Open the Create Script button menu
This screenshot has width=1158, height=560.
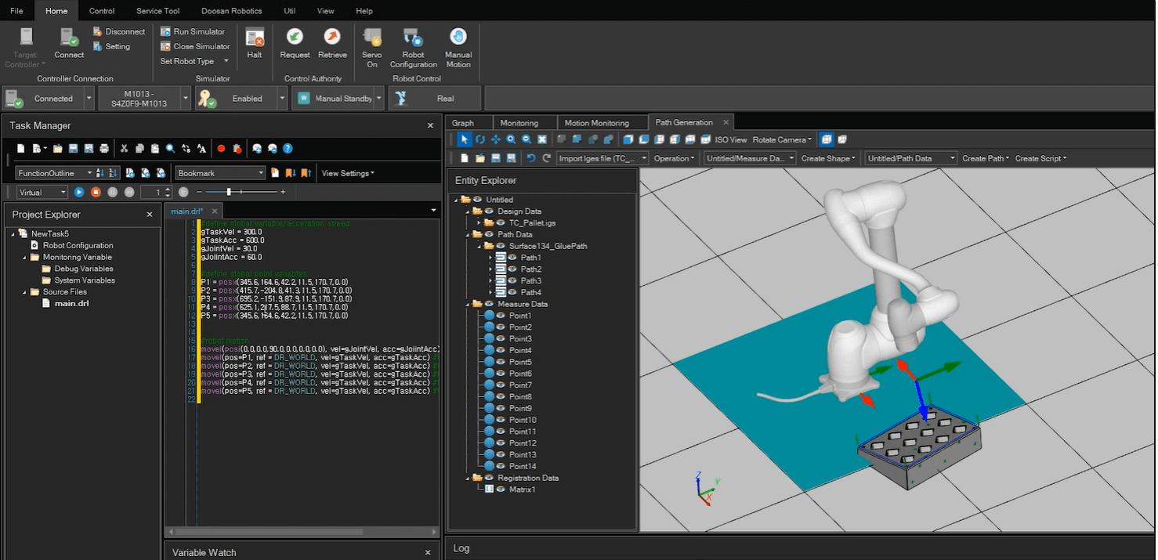(x=1040, y=158)
